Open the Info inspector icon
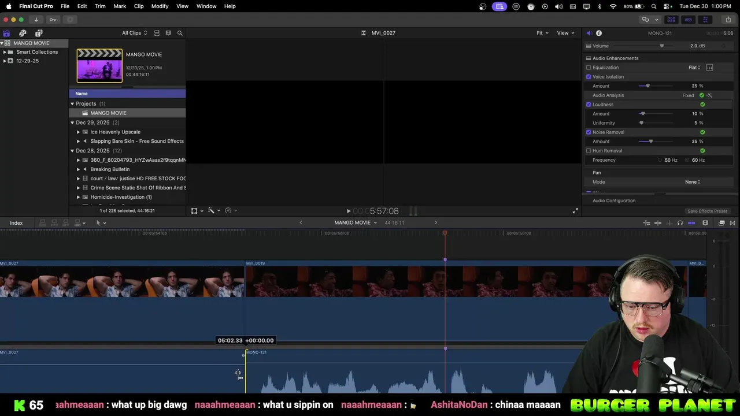The height and width of the screenshot is (416, 740). pos(599,33)
